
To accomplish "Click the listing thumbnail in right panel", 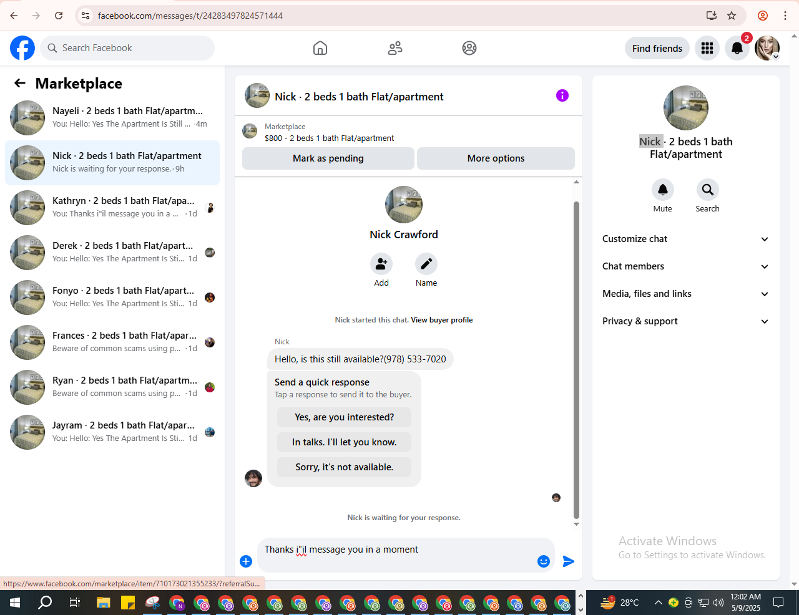I will [x=686, y=108].
